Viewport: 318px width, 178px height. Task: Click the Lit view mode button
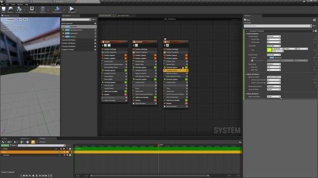coord(19,19)
